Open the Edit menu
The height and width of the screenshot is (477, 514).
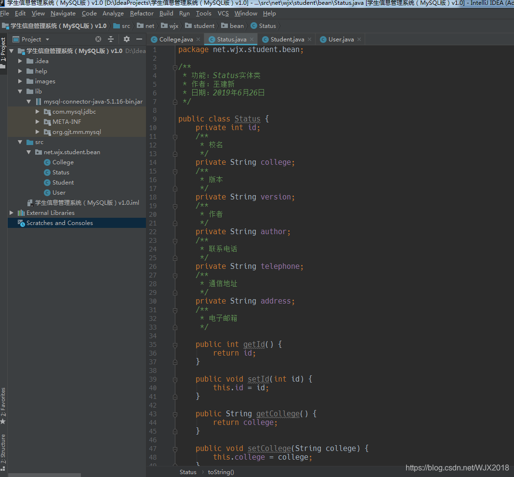point(20,13)
